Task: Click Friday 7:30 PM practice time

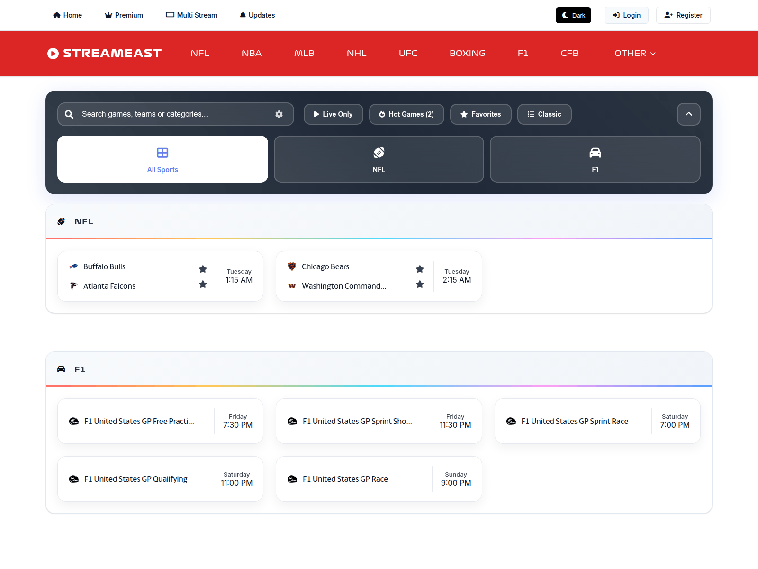Action: click(x=238, y=421)
